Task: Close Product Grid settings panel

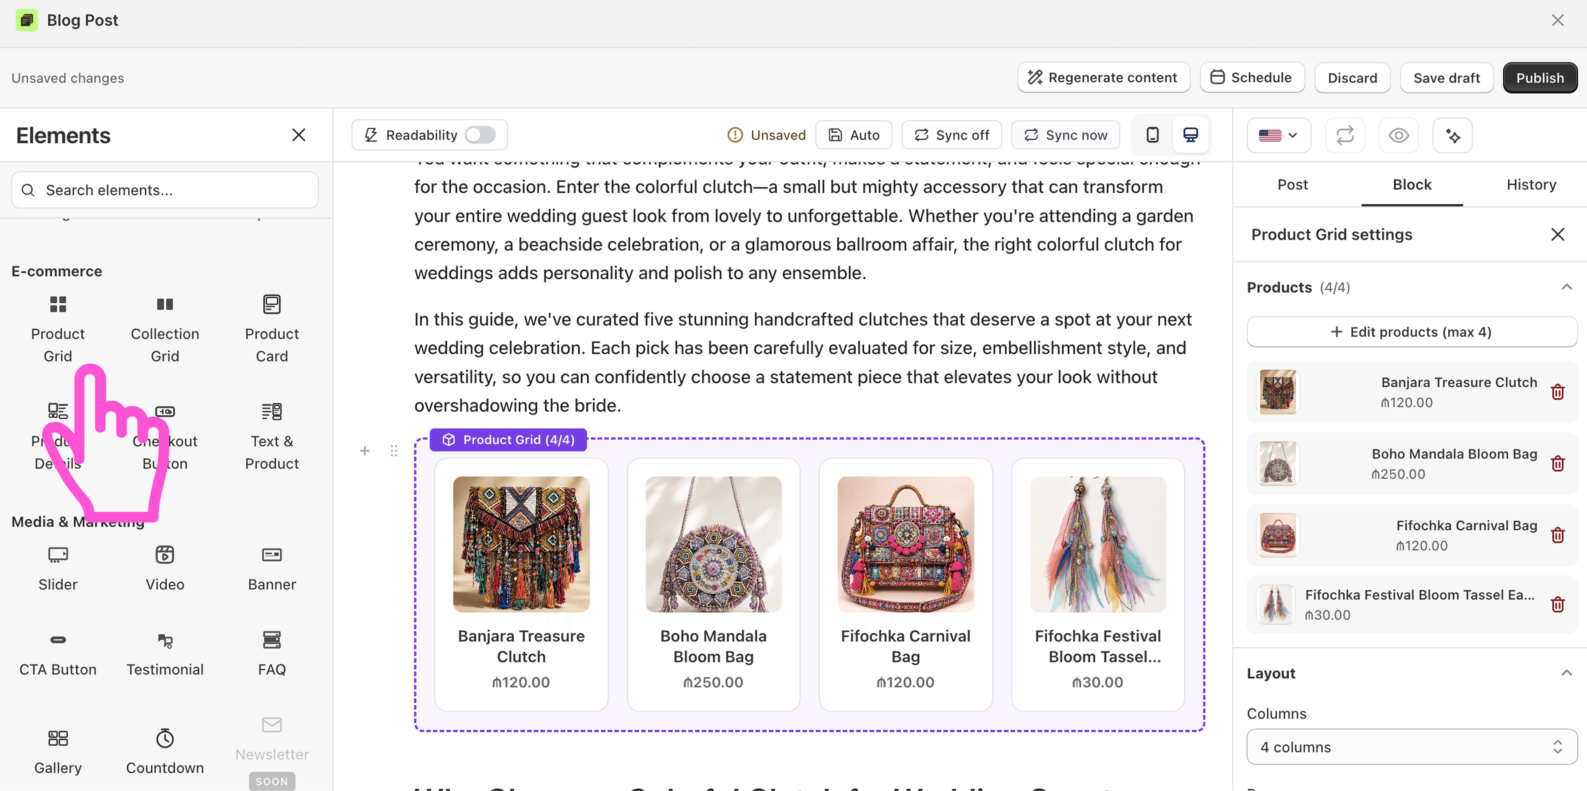Action: 1557,234
